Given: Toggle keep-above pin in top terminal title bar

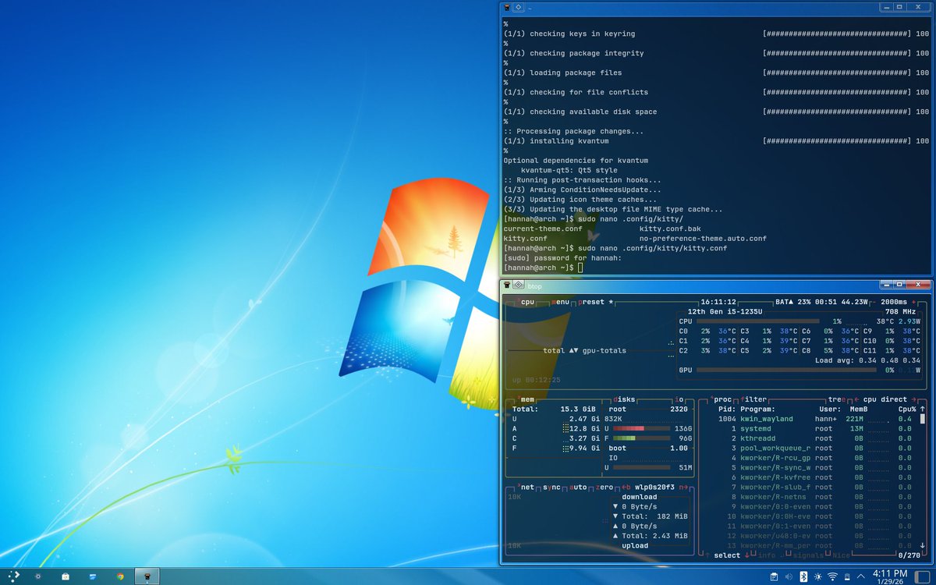Looking at the screenshot, I should 519,7.
